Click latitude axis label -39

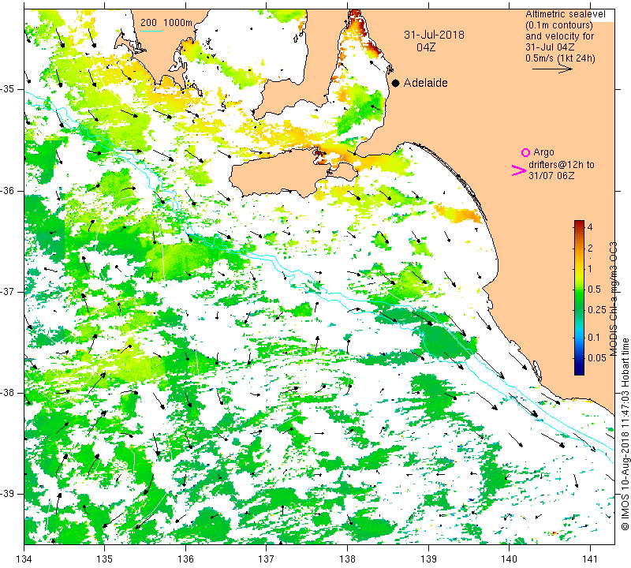tap(8, 494)
